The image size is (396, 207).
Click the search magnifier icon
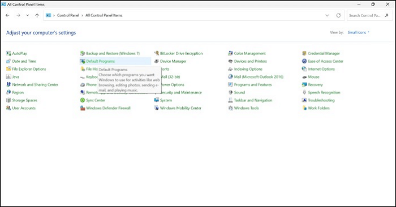386,15
